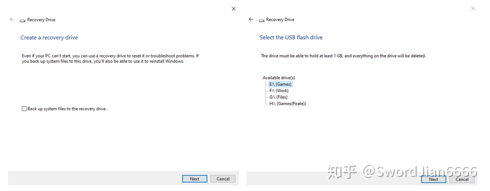490x191 pixels.
Task: Click back arrow in Select the USB flash drive window
Action: pyautogui.click(x=251, y=19)
